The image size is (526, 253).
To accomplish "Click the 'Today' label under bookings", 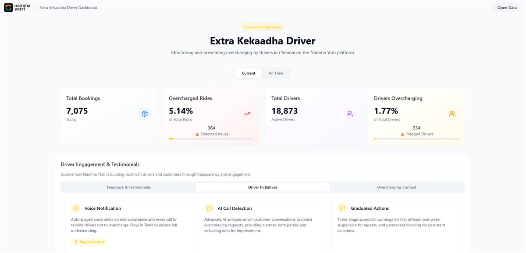I will (71, 119).
